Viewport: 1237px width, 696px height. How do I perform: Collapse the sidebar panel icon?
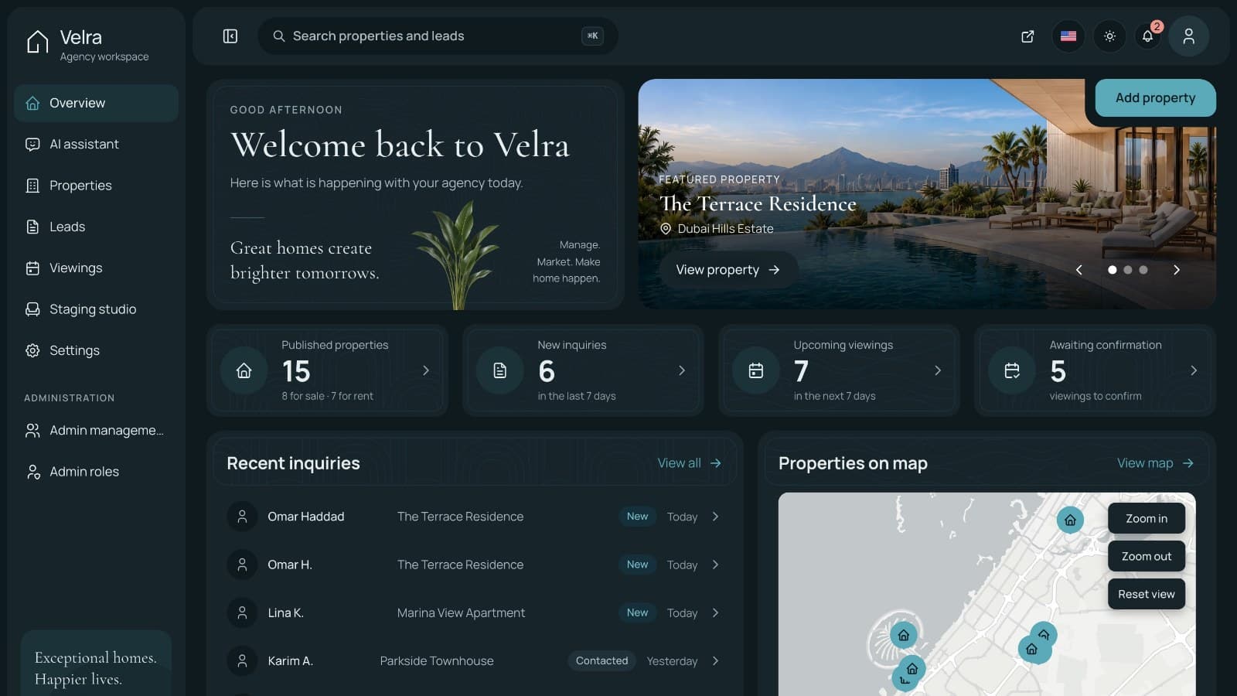click(230, 36)
